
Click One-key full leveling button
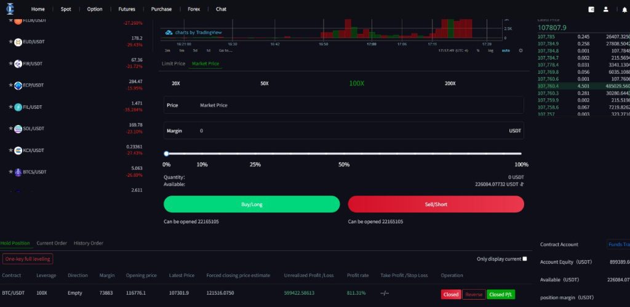(x=28, y=259)
